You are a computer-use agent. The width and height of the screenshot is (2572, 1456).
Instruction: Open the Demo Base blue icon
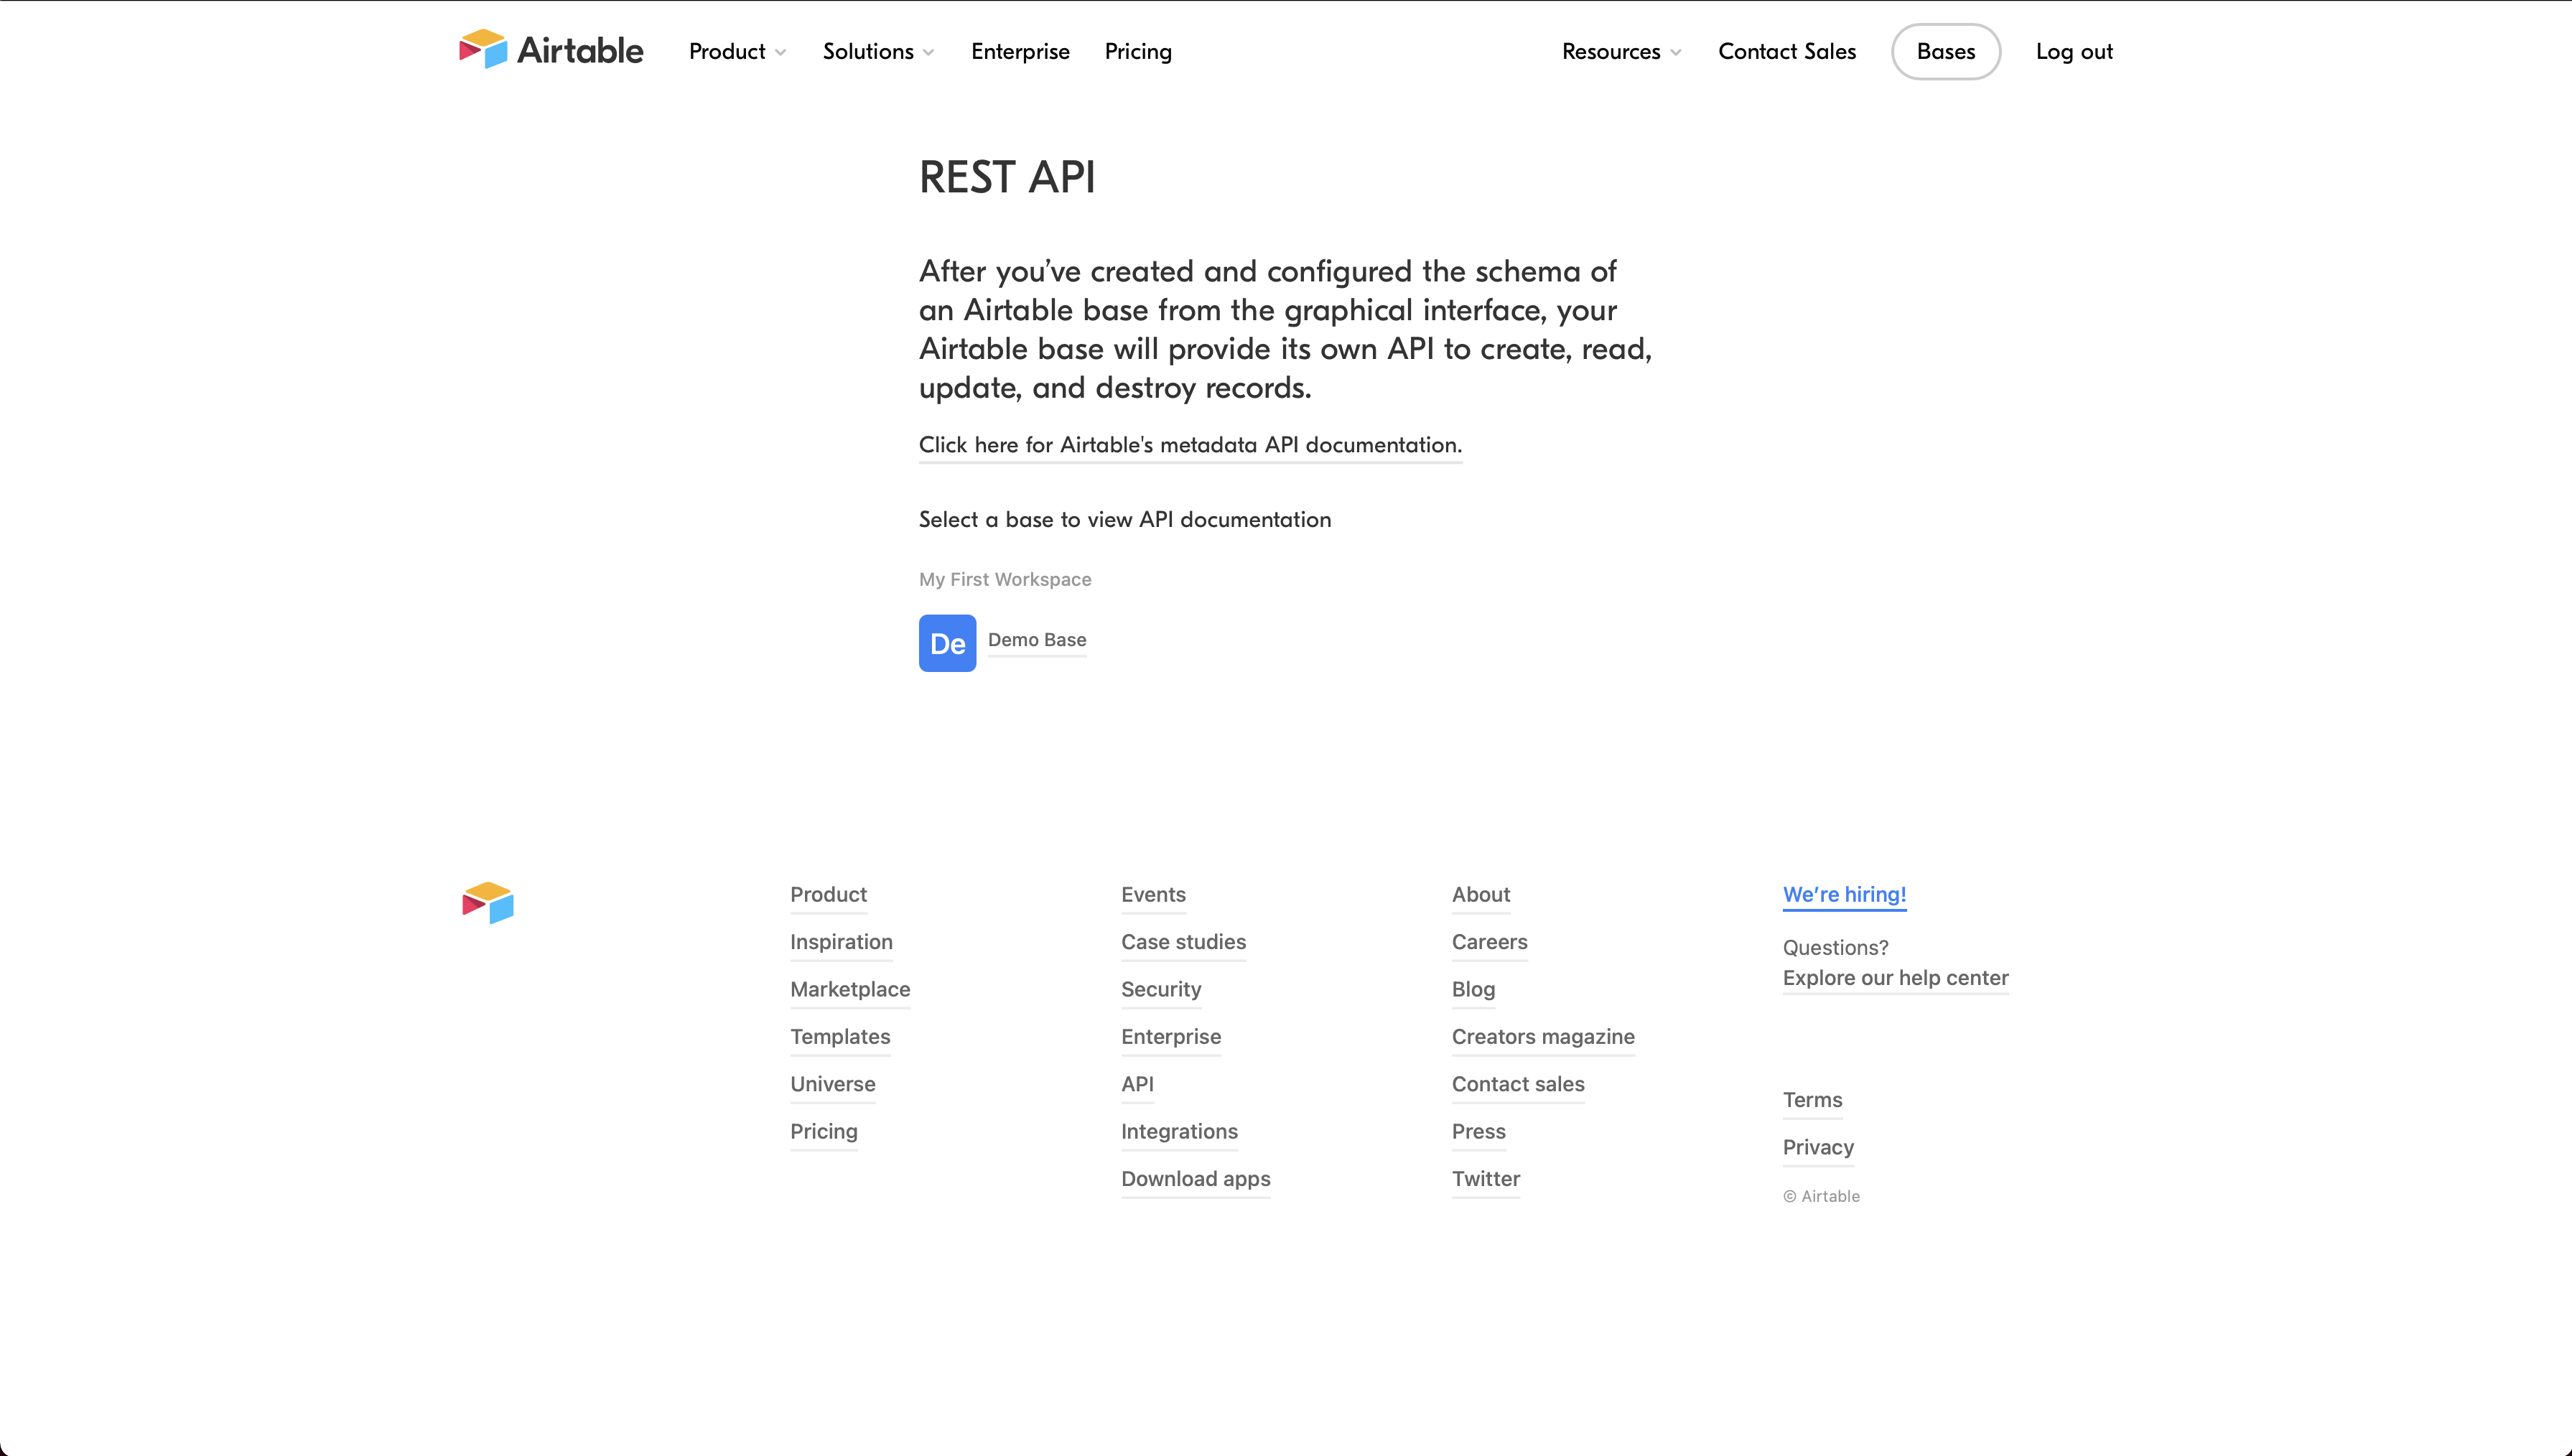(947, 643)
